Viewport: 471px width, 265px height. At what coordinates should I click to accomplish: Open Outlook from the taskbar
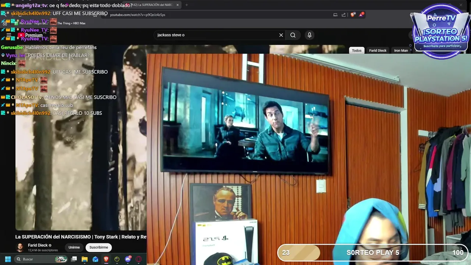(95, 259)
